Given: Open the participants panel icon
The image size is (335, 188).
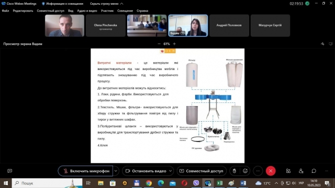Looking at the screenshot, I should tap(301, 171).
